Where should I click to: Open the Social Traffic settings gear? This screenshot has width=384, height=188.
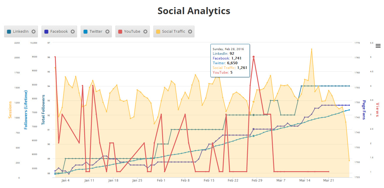190,32
